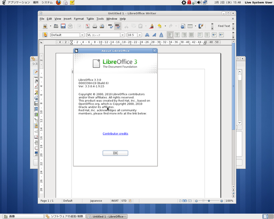Screen dimensions: 274x219
Task: Click the Export as PDF icon
Action: point(88,26)
